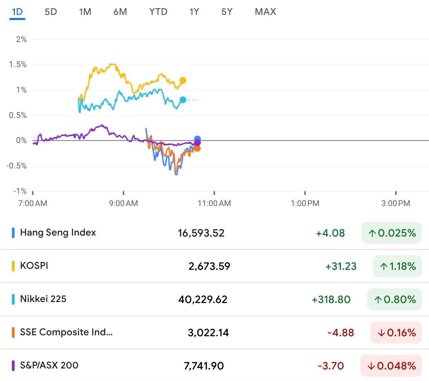Screen dimensions: 429x381
Task: Click the S&P/ASX point change -3.70
Action: pyautogui.click(x=331, y=366)
